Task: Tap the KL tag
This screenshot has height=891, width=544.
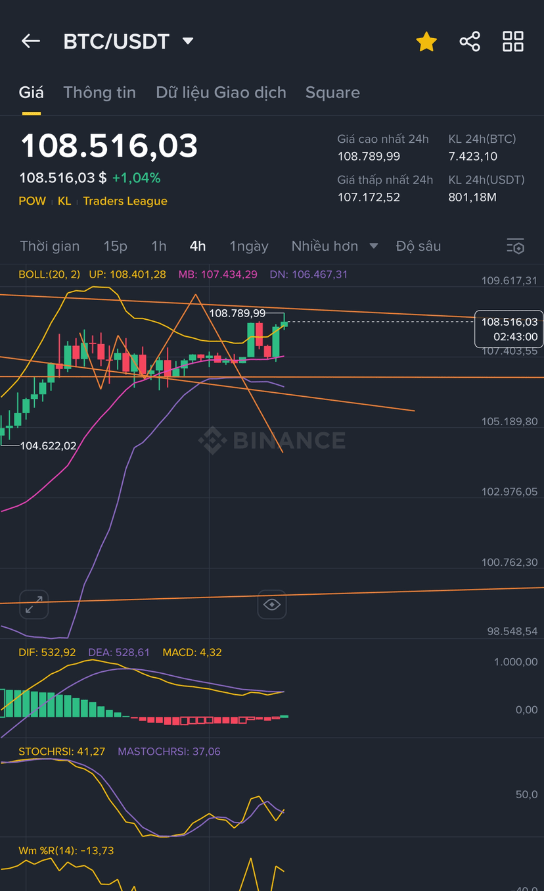Action: click(64, 201)
